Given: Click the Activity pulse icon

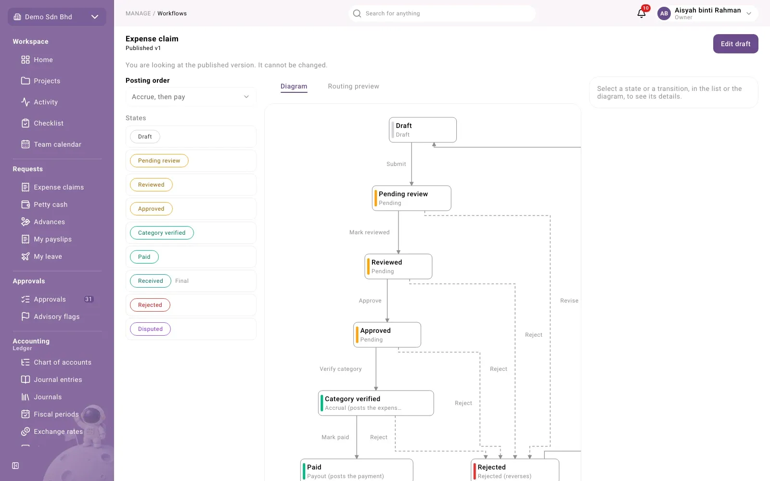Looking at the screenshot, I should tap(26, 102).
